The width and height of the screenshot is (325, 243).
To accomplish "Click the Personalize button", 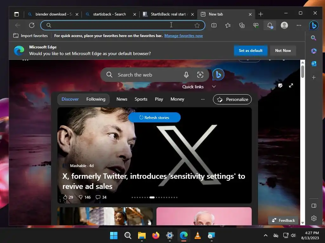I will click(x=232, y=99).
